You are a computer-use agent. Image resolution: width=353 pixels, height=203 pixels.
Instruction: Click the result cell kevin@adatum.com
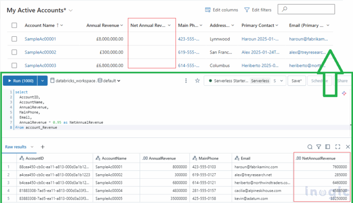(251, 198)
